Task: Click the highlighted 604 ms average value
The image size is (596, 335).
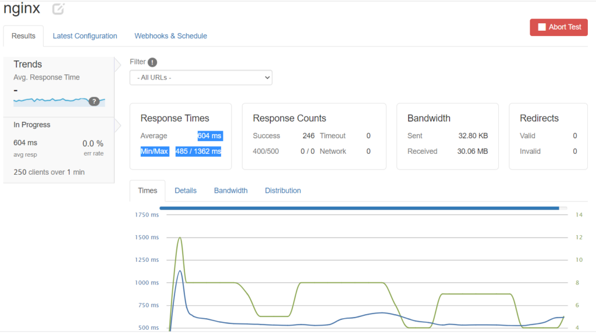Action: [210, 136]
